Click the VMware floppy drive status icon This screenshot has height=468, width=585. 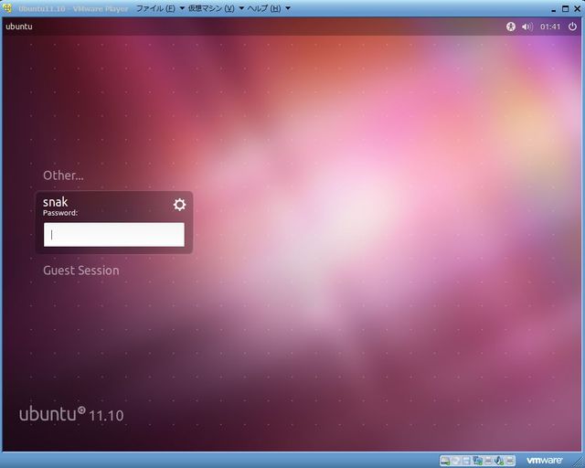click(x=467, y=461)
